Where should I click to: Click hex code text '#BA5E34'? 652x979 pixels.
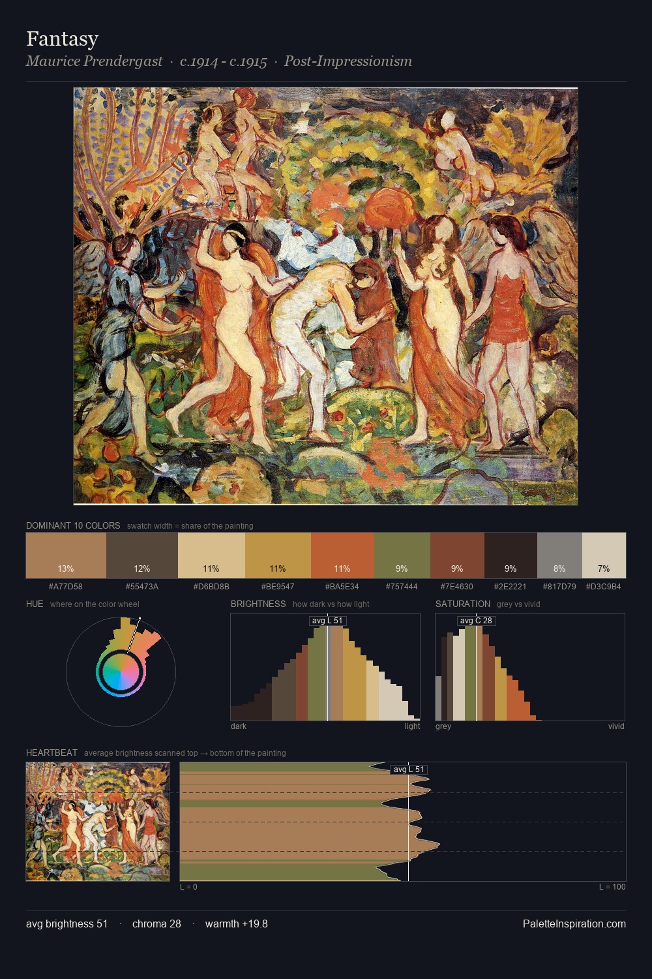tap(342, 587)
